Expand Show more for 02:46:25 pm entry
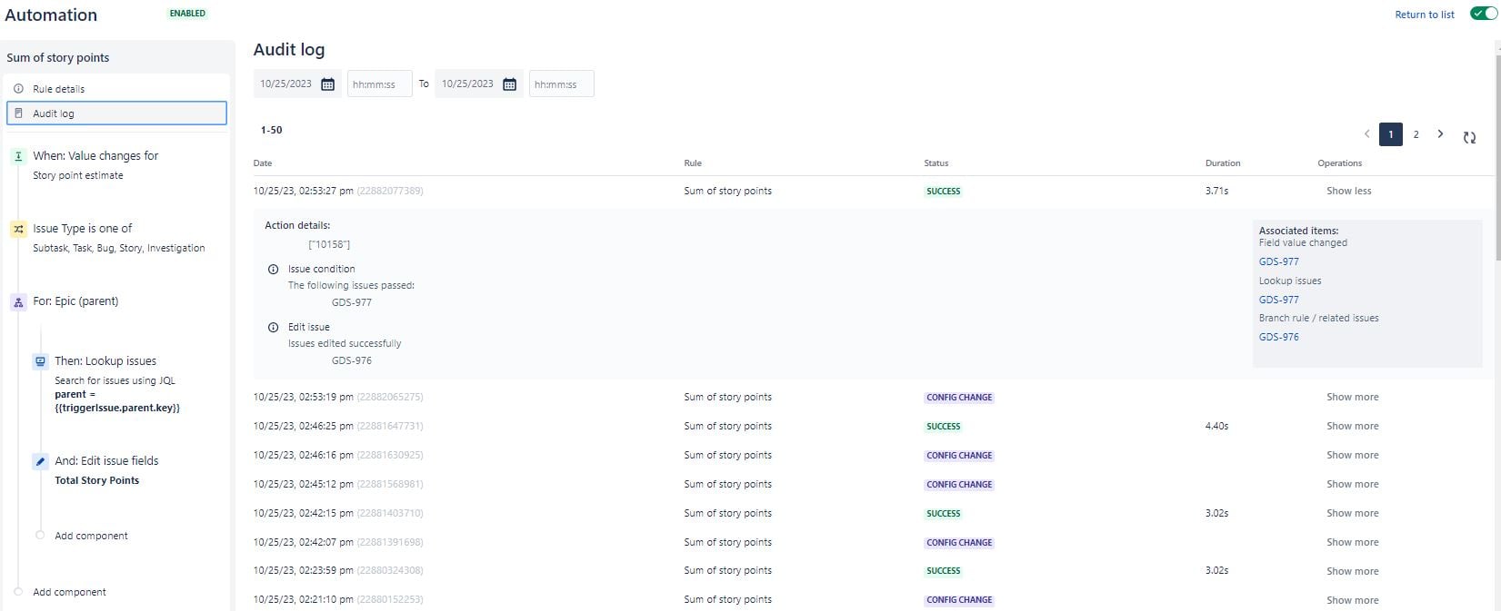 [x=1352, y=426]
